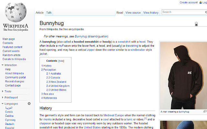Open the drawstring article link

(x=132, y=46)
